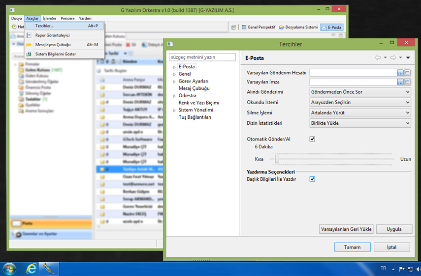
Task: Open perspective icon left of Genel Perspektif
Action: (x=233, y=28)
